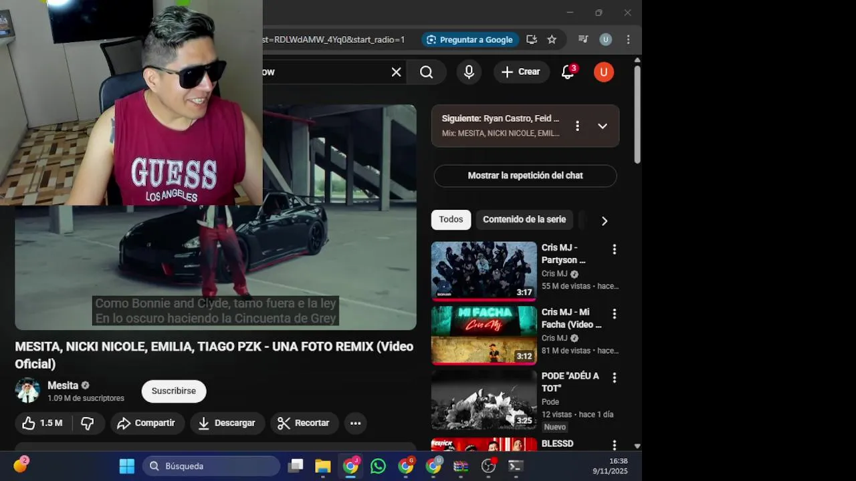Click Preguntar a Google button

coord(470,39)
